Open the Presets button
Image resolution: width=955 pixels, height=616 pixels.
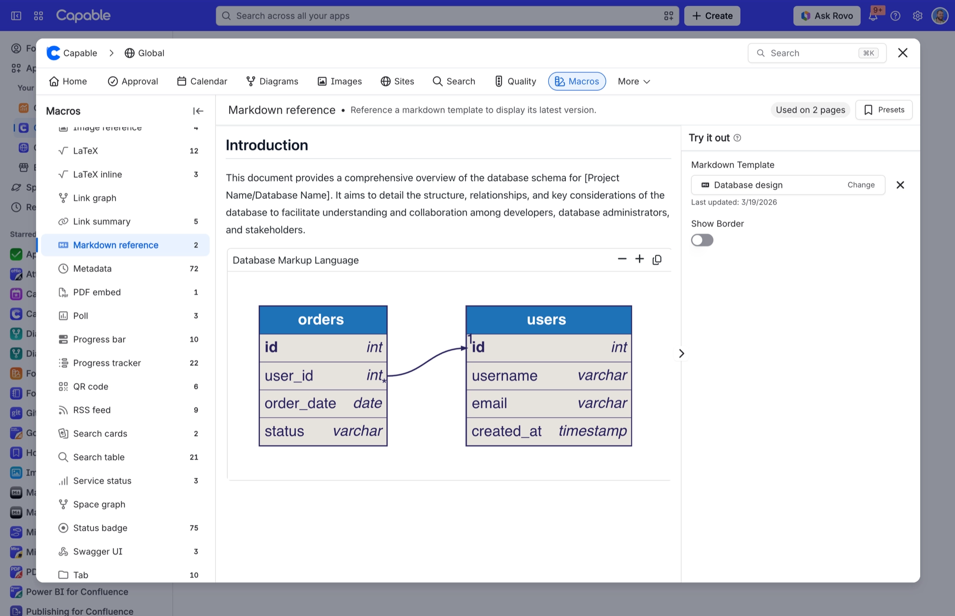pos(884,110)
